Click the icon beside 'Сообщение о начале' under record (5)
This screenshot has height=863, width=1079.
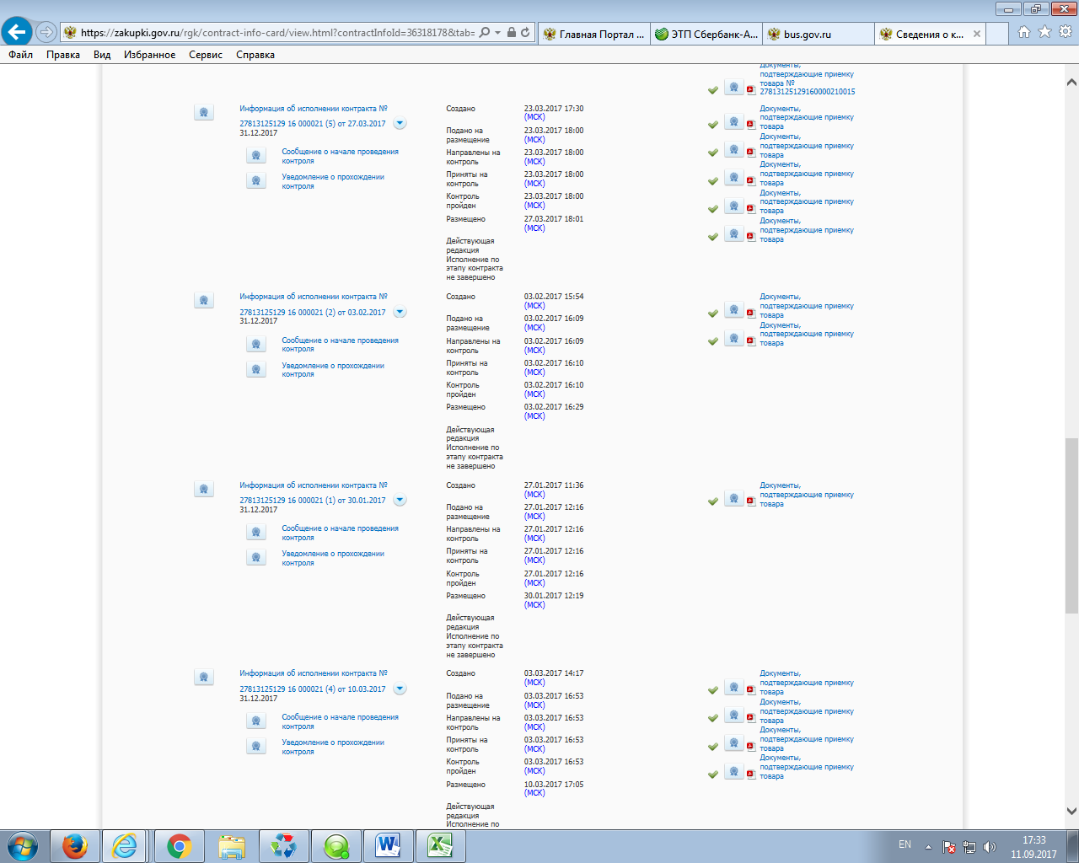(256, 155)
